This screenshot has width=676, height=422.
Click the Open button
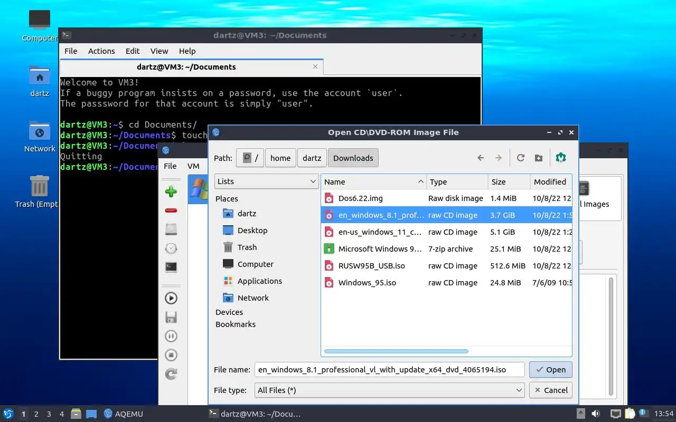(x=551, y=370)
